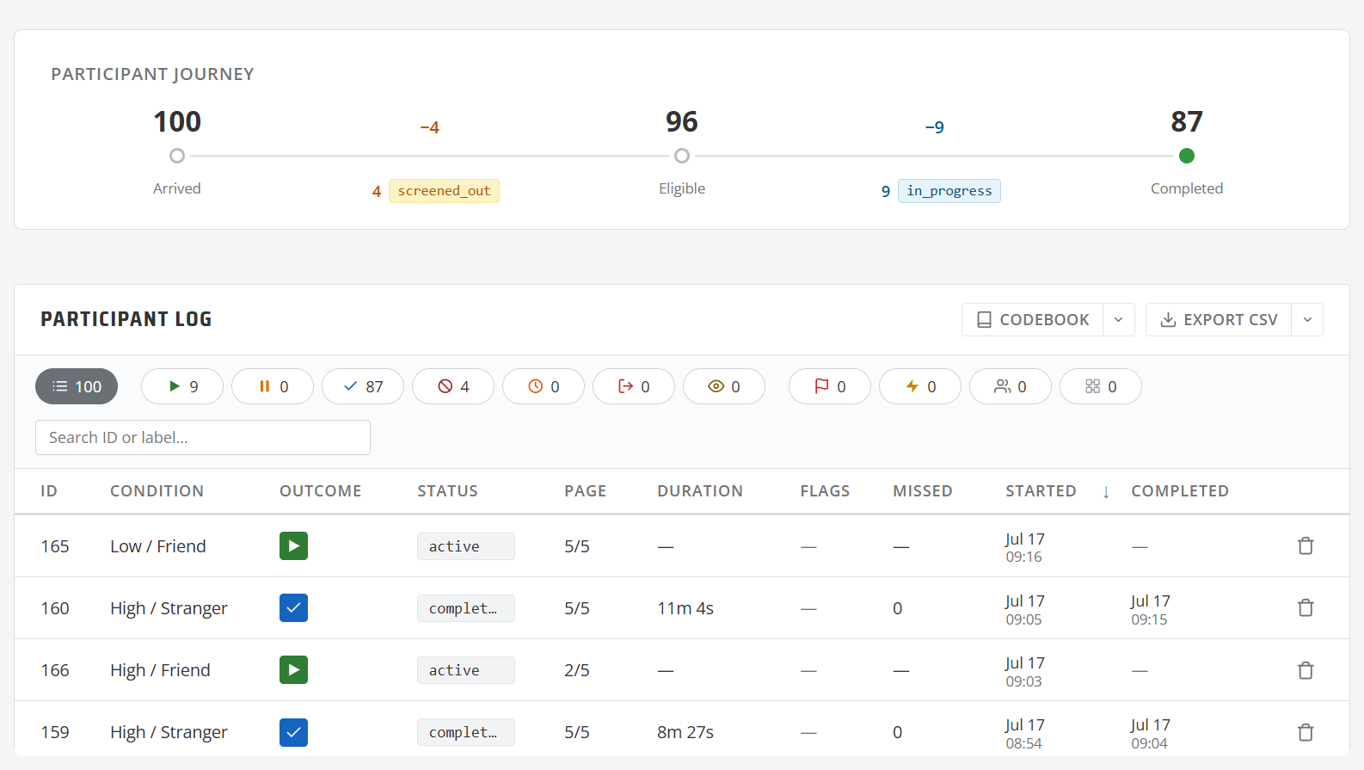Click the green play outcome icon for 165

[x=293, y=545]
